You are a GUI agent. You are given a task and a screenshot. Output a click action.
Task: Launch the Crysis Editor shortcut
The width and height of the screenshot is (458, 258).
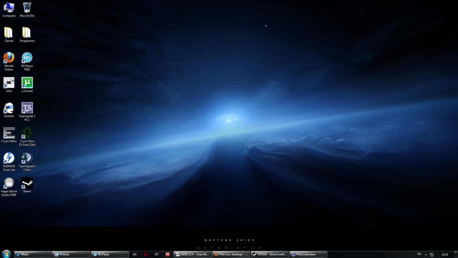pyautogui.click(x=9, y=133)
